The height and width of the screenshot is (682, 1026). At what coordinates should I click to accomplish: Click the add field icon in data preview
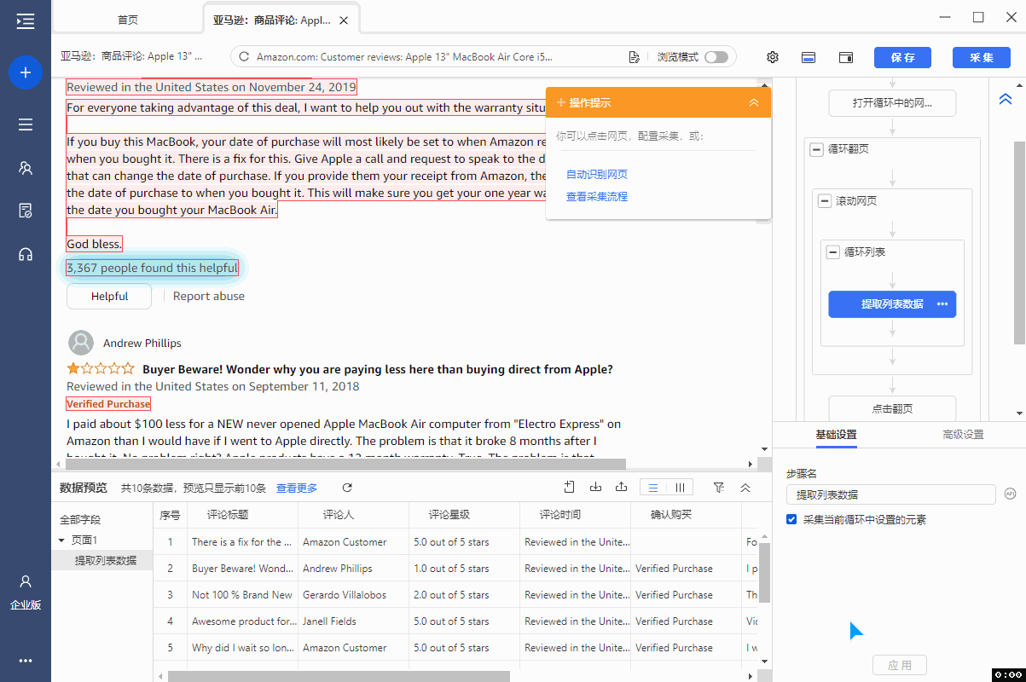click(570, 487)
